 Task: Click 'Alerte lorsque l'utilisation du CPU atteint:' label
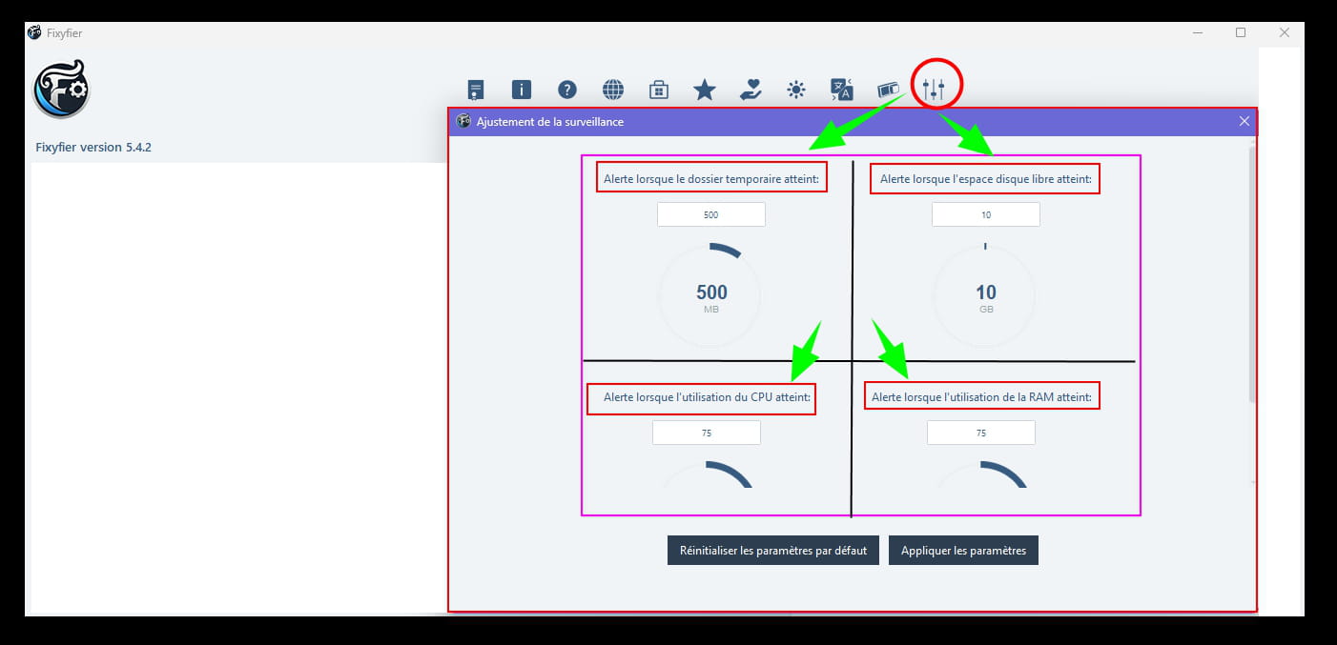[707, 396]
